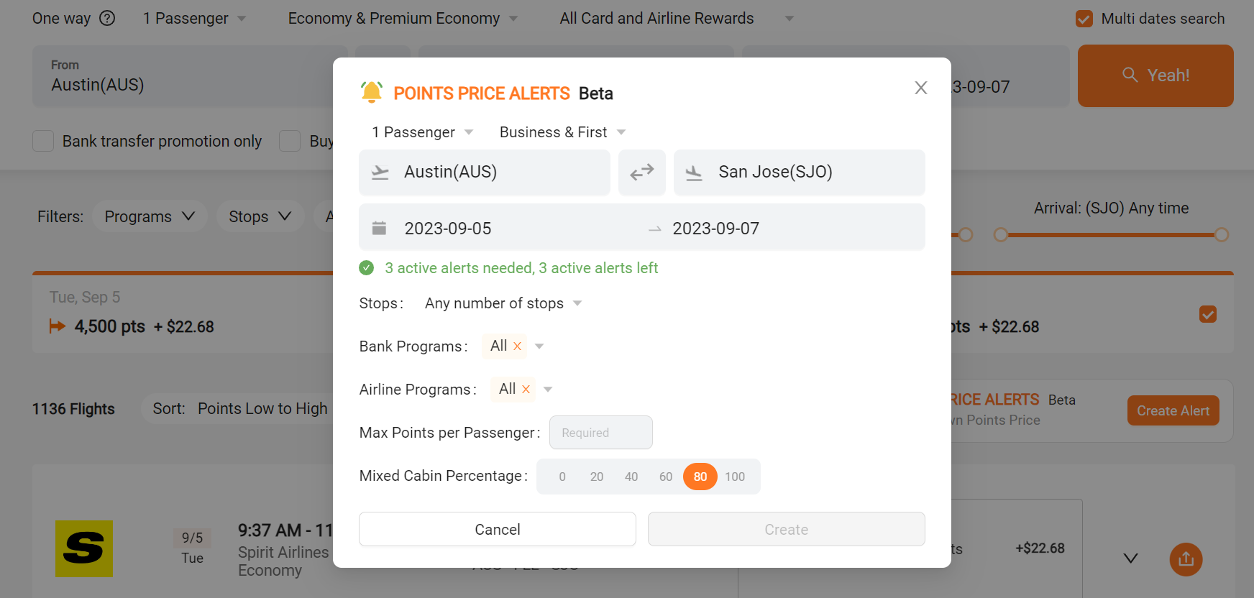
Task: Click the calendar icon beside 2023-09-05
Action: (379, 229)
